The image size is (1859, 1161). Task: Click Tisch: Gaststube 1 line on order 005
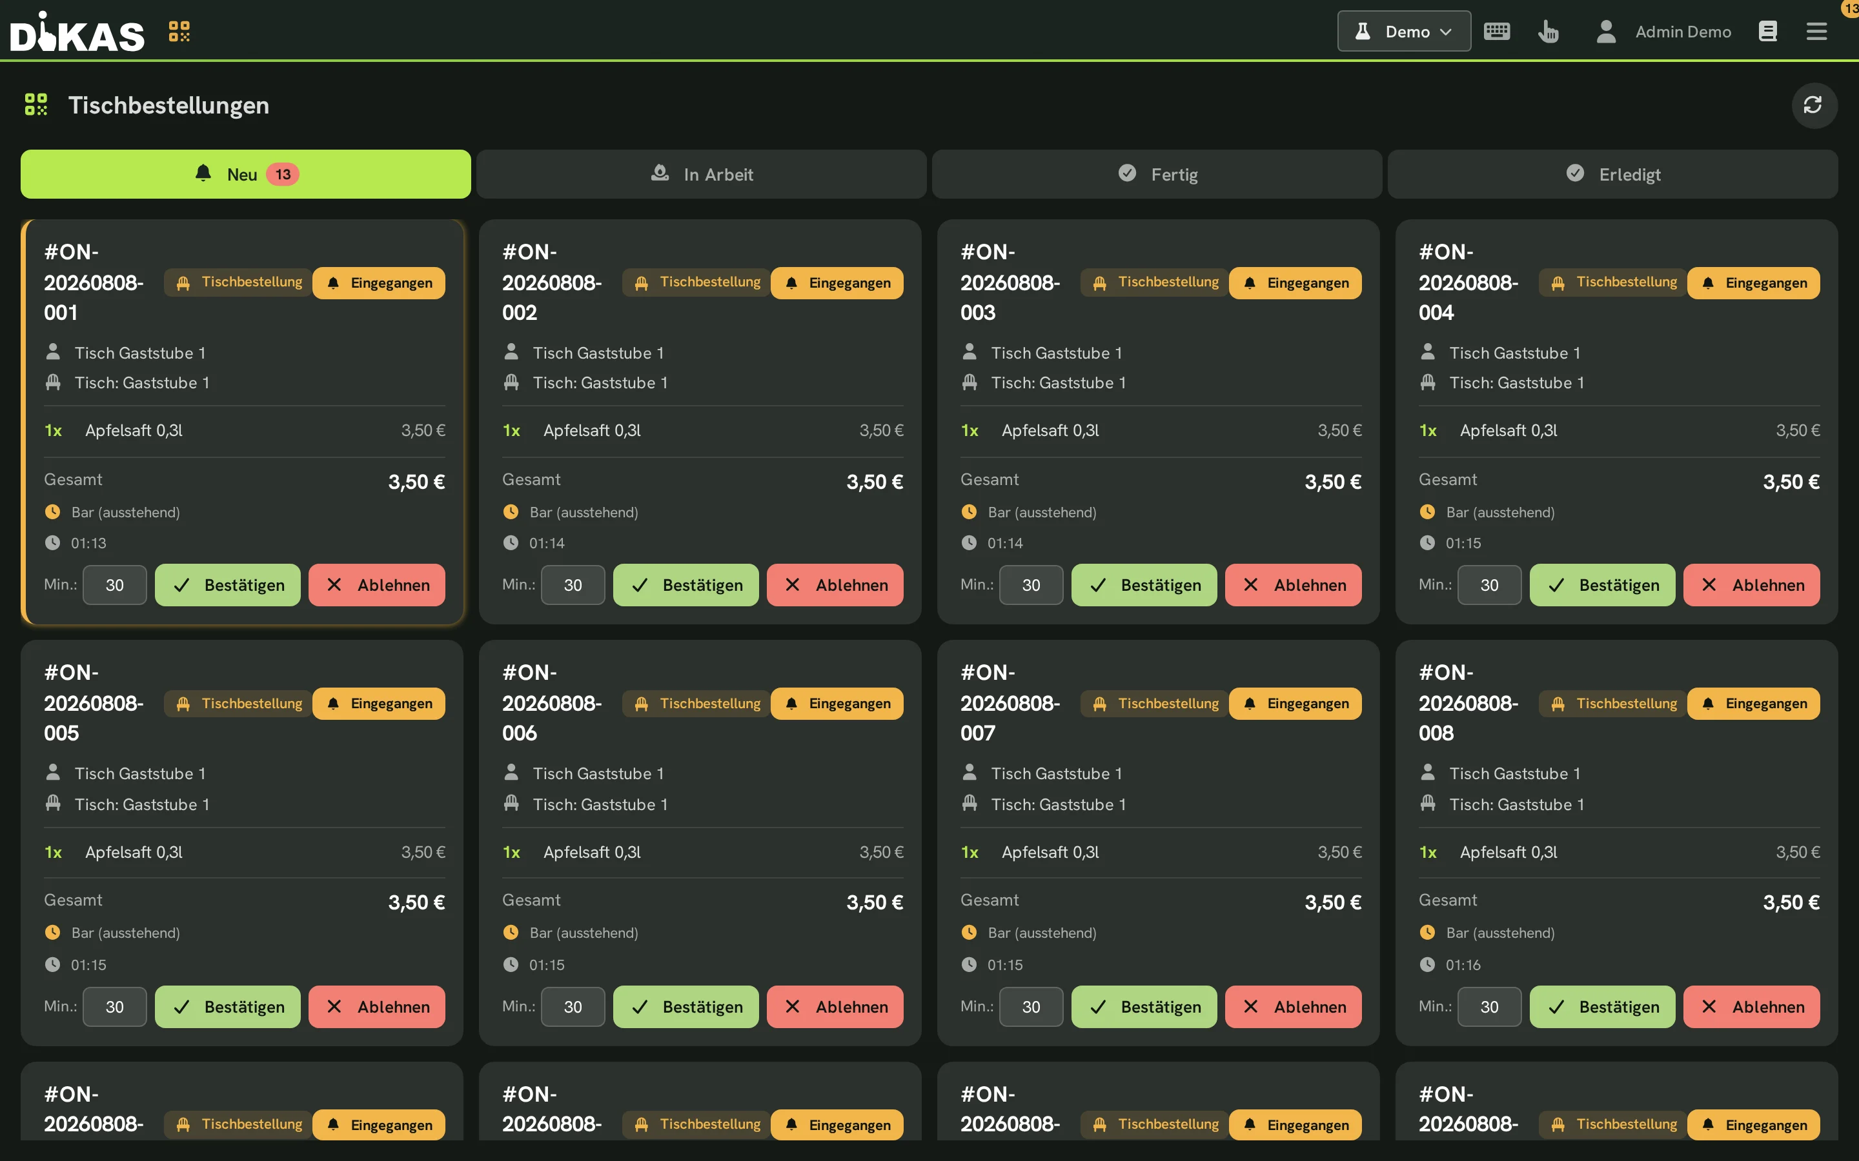[142, 804]
